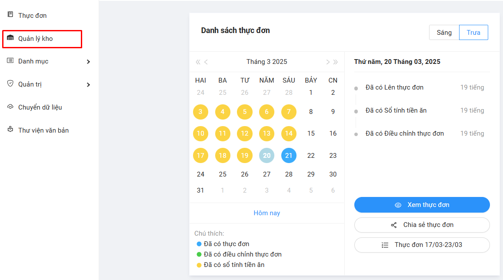
Task: Select day 21 on the calendar
Action: click(x=289, y=156)
